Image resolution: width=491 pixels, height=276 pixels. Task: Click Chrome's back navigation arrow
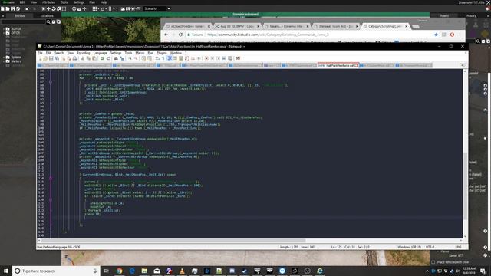tap(166, 34)
